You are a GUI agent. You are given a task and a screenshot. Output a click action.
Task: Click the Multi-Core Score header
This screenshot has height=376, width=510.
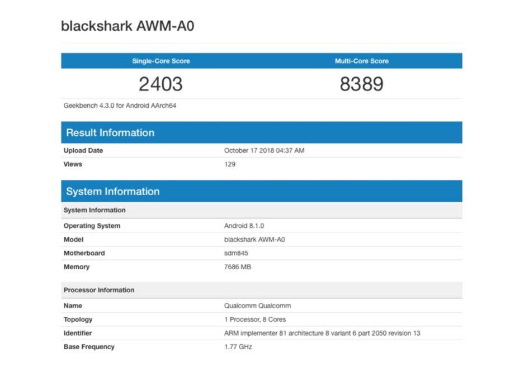tap(361, 61)
